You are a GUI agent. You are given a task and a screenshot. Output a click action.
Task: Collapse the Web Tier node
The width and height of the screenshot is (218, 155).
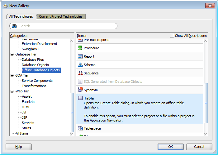(x=12, y=91)
